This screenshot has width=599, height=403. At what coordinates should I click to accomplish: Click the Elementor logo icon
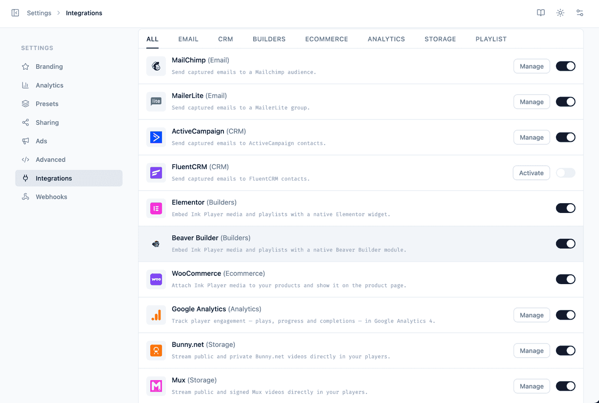tap(156, 209)
